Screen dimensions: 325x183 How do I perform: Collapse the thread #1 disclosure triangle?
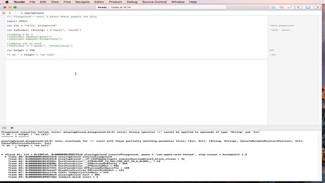pos(2,155)
